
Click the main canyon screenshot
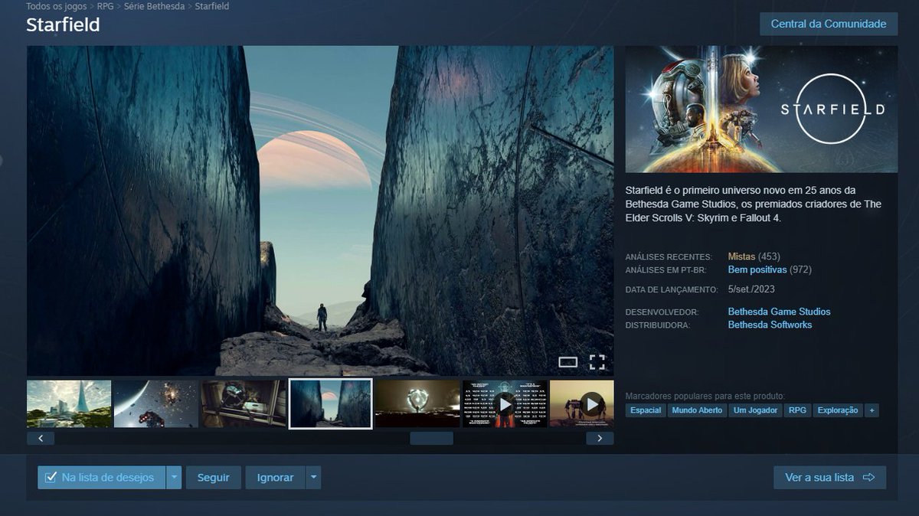[320, 211]
